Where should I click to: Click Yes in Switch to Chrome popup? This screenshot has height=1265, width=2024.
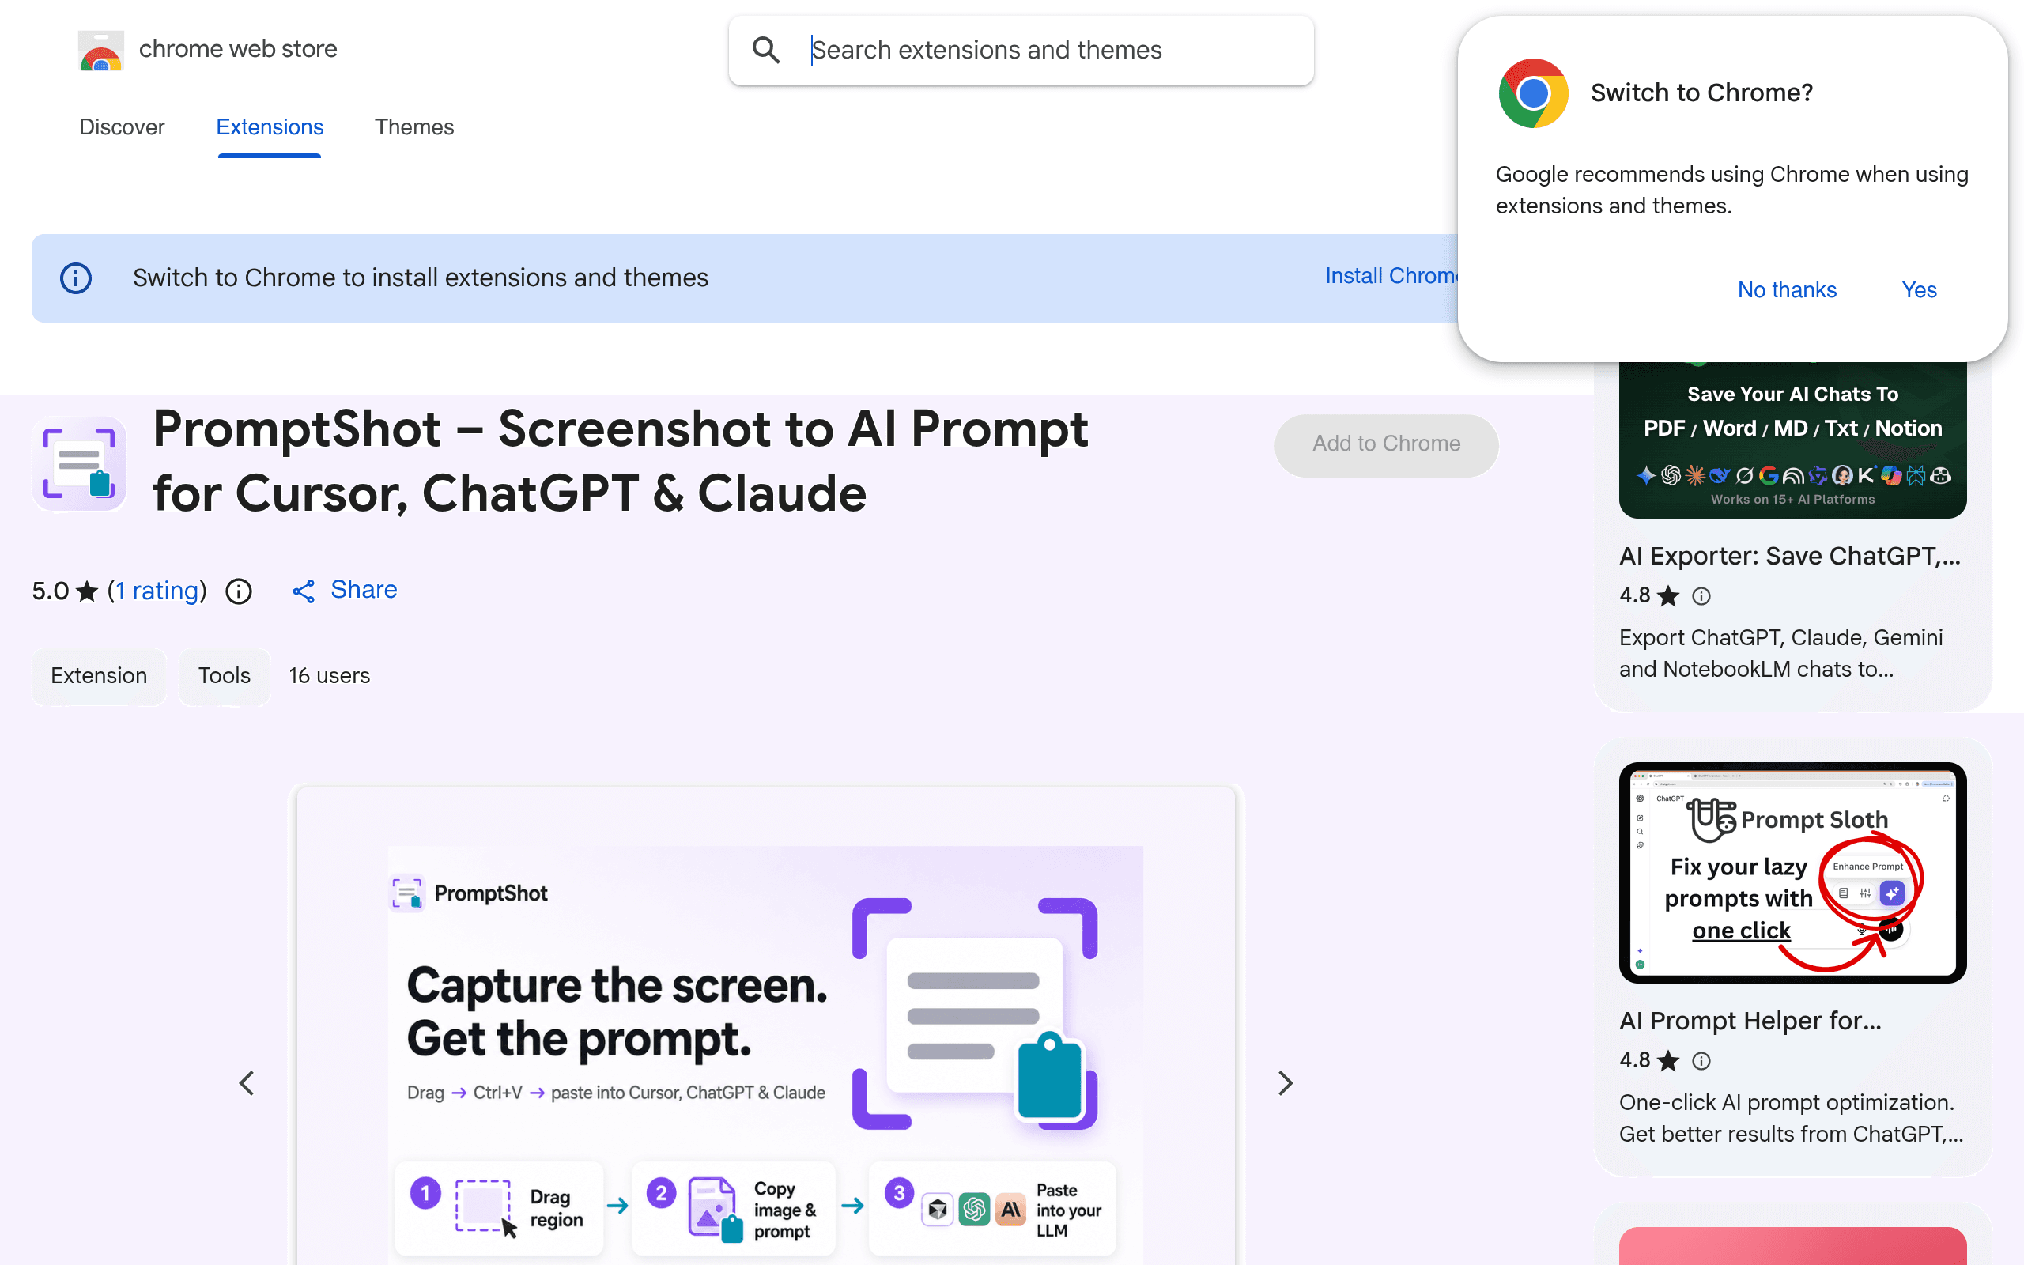pos(1920,289)
